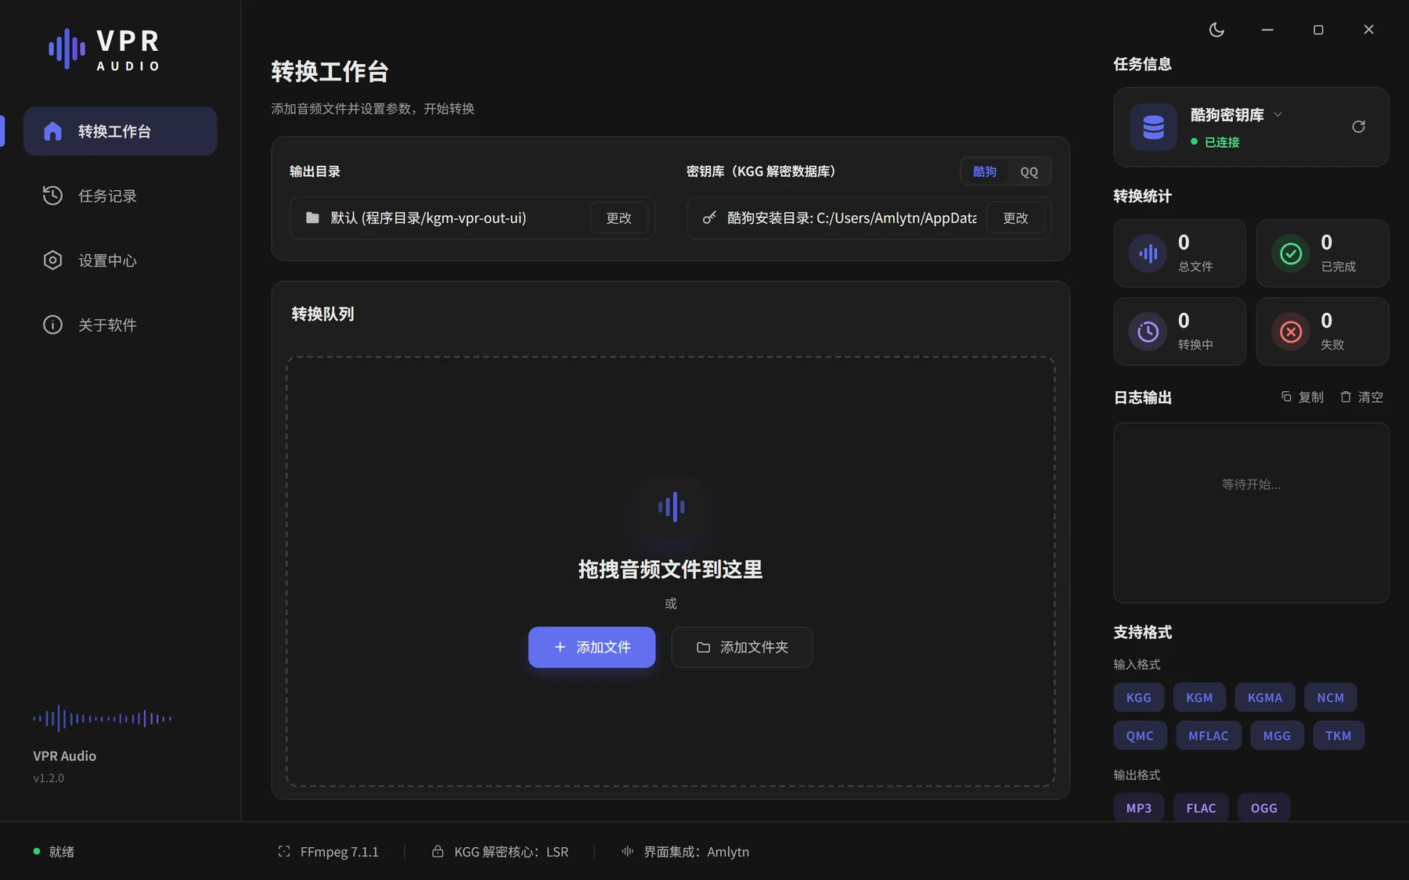Click FFmpeg 7.1.1 status bar entry
This screenshot has height=880, width=1409.
tap(328, 851)
